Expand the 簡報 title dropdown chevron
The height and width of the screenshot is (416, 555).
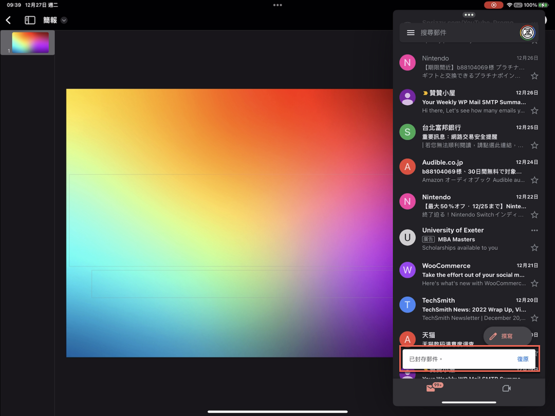64,20
